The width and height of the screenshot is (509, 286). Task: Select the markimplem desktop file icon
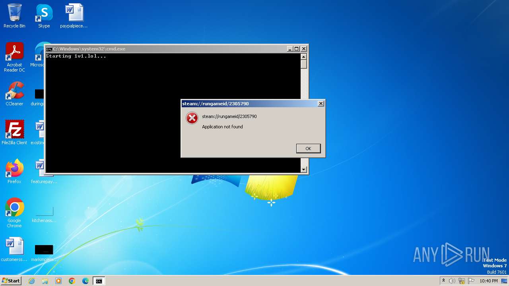44,252
